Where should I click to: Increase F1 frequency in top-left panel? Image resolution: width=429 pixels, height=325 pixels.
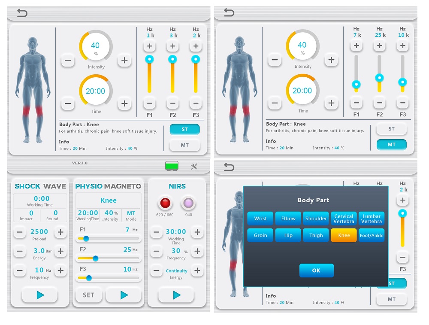tap(149, 46)
